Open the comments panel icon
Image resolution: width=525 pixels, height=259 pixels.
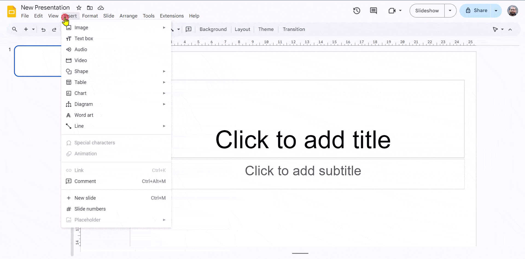click(373, 11)
